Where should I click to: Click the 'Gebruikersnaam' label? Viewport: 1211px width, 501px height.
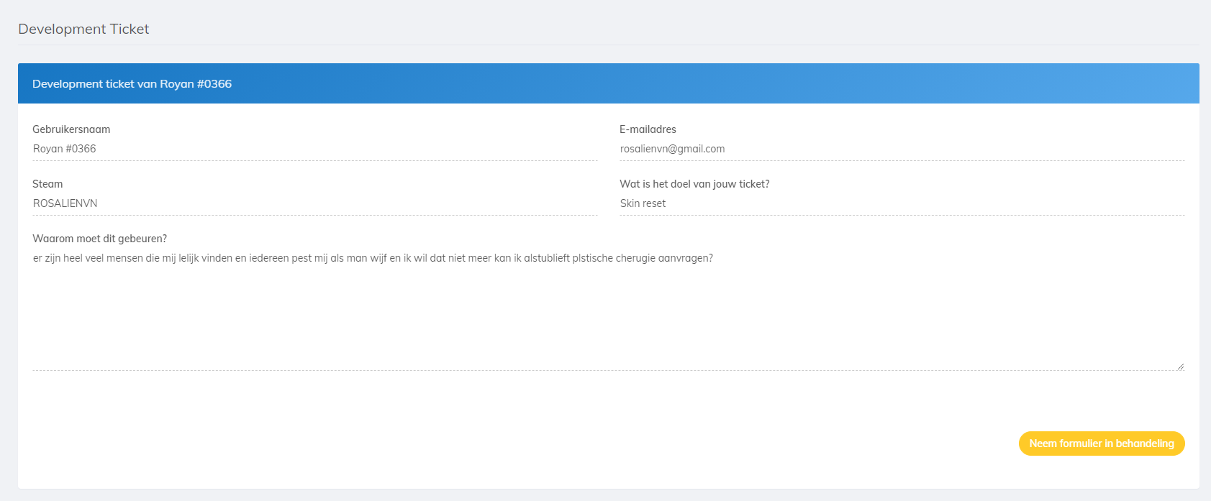click(71, 129)
